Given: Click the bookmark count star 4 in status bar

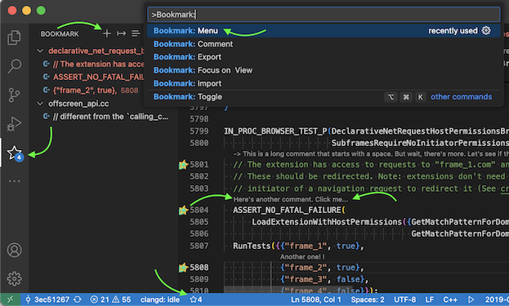Looking at the screenshot, I should point(196,299).
